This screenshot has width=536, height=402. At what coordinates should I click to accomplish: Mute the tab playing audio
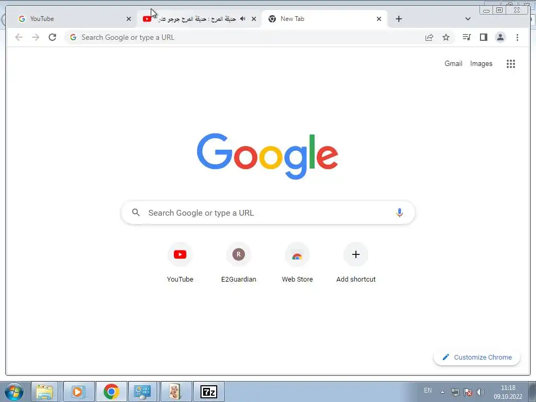click(243, 19)
